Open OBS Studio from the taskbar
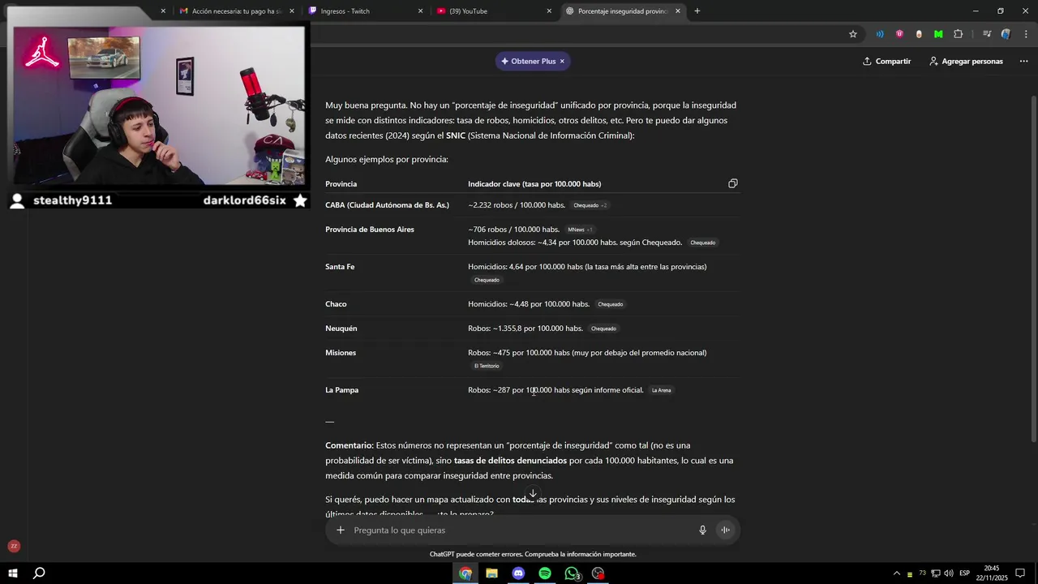 598,573
